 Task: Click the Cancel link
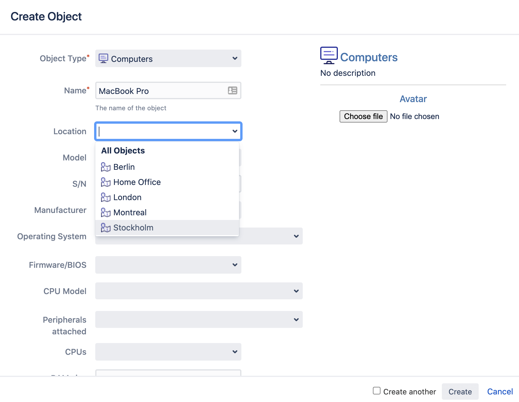pyautogui.click(x=500, y=391)
